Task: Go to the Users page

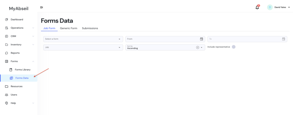Action: (x=14, y=95)
